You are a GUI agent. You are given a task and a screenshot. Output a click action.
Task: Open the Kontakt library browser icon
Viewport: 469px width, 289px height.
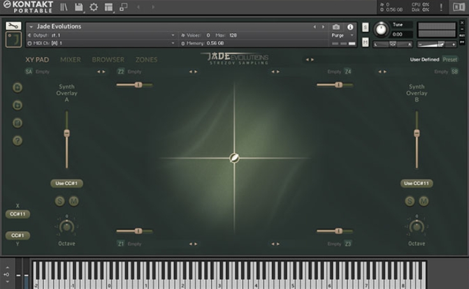pos(64,7)
